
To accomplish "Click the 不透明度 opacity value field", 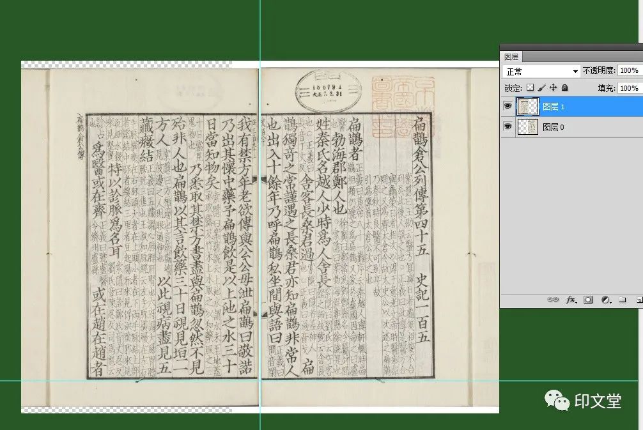I will click(630, 71).
